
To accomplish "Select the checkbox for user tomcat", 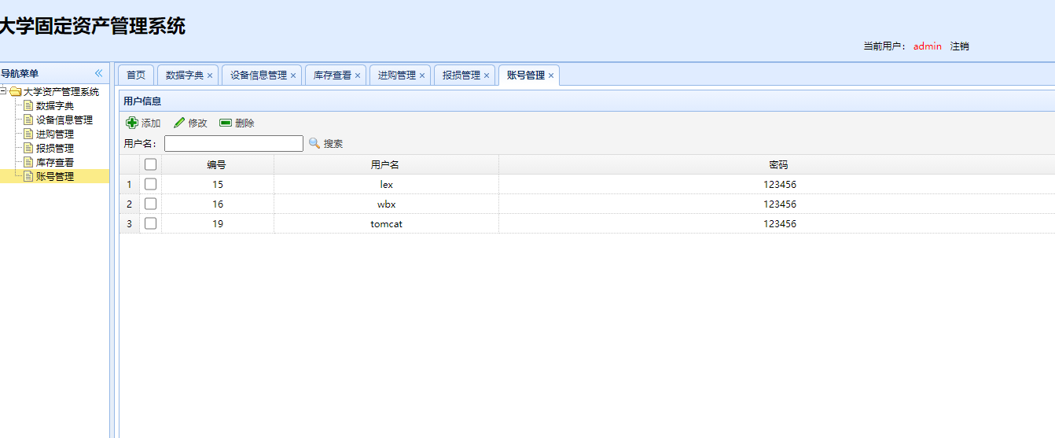I will 151,223.
